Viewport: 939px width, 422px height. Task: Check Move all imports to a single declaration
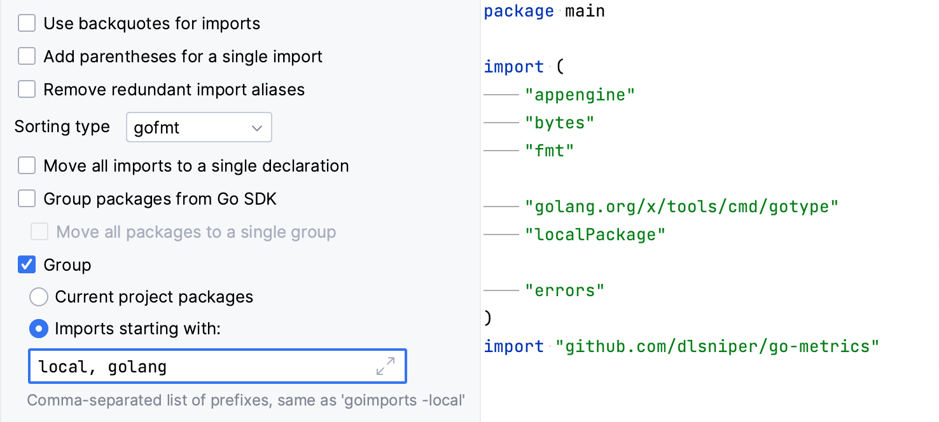[26, 165]
